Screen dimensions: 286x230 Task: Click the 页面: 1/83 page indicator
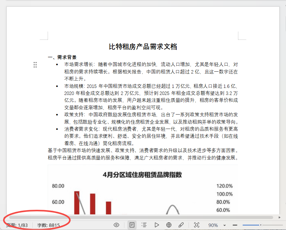tap(17, 224)
